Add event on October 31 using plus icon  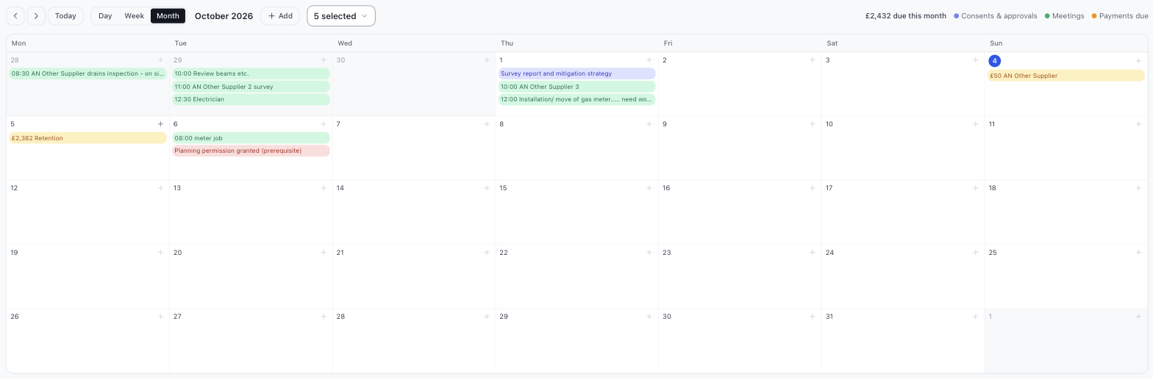(976, 317)
